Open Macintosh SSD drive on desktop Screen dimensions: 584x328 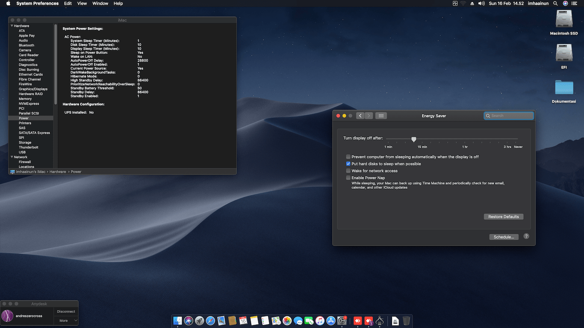click(x=564, y=23)
